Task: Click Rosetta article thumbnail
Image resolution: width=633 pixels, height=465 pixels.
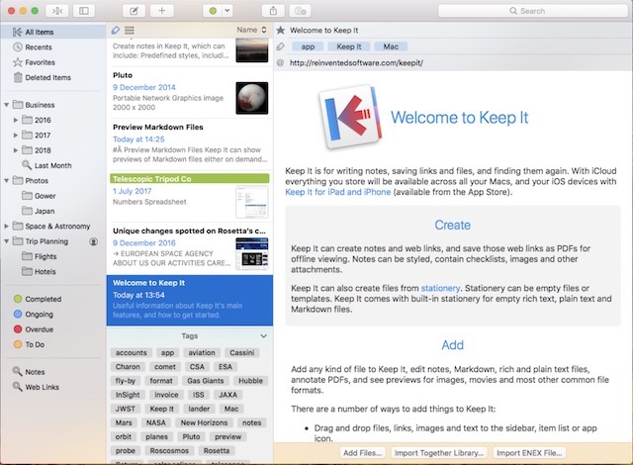Action: (x=252, y=254)
